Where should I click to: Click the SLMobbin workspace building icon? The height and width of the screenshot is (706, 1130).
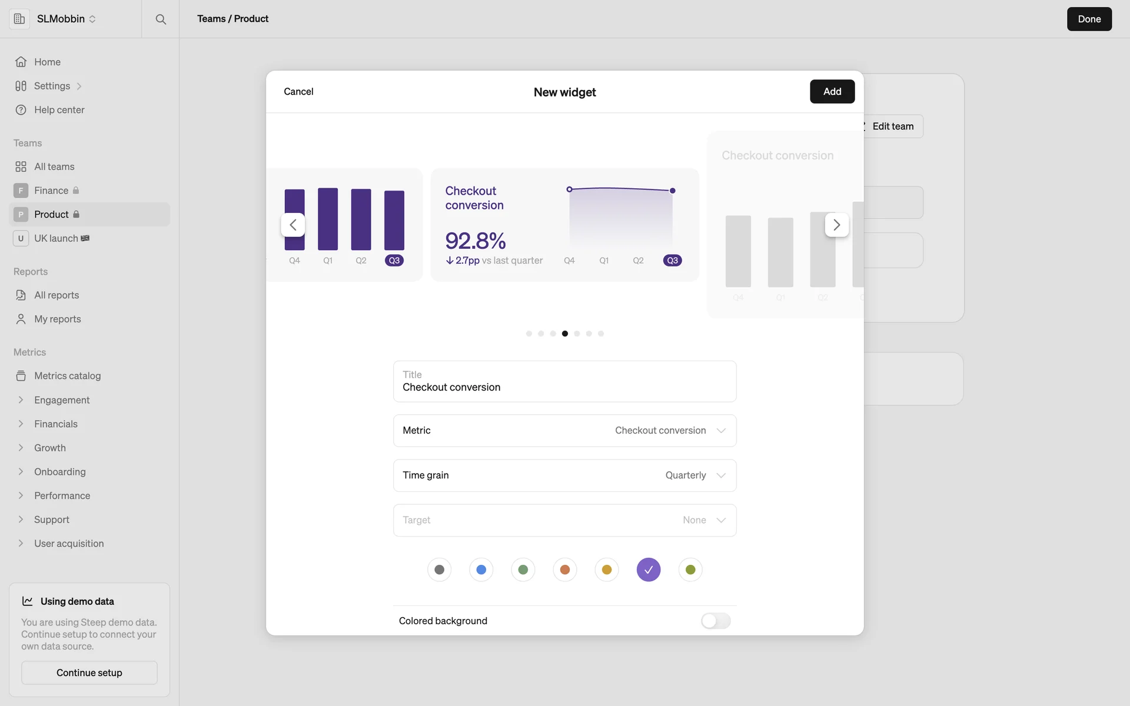(19, 19)
